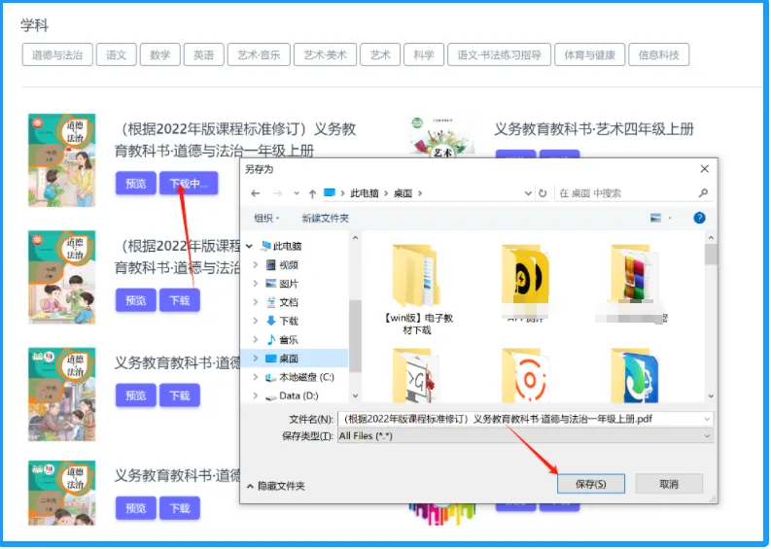This screenshot has height=549, width=771.
Task: Expand the 视频 tree node
Action: pos(255,265)
